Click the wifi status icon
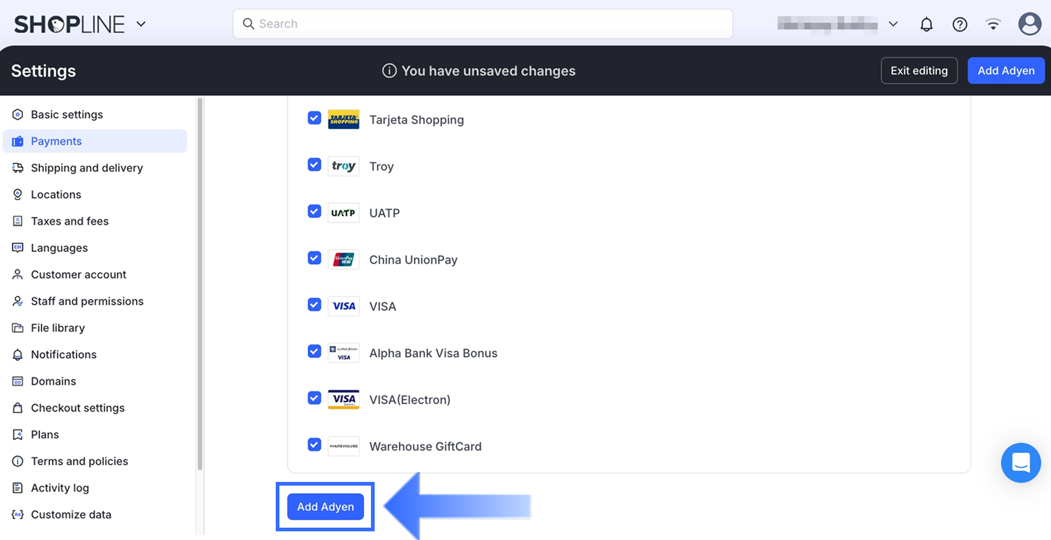Screen dimensions: 1051x540 click(993, 24)
